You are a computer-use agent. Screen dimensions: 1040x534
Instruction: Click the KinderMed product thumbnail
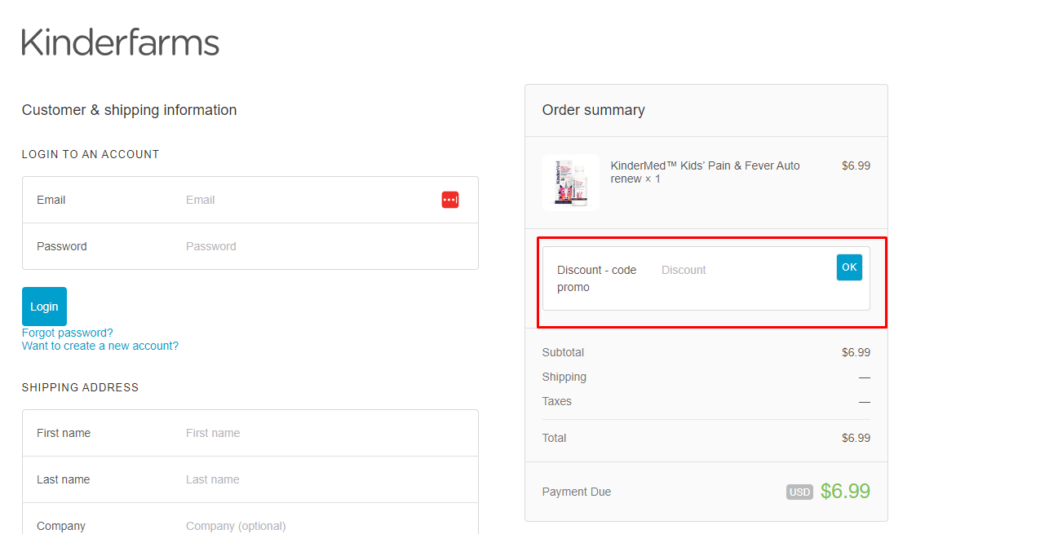(x=571, y=183)
